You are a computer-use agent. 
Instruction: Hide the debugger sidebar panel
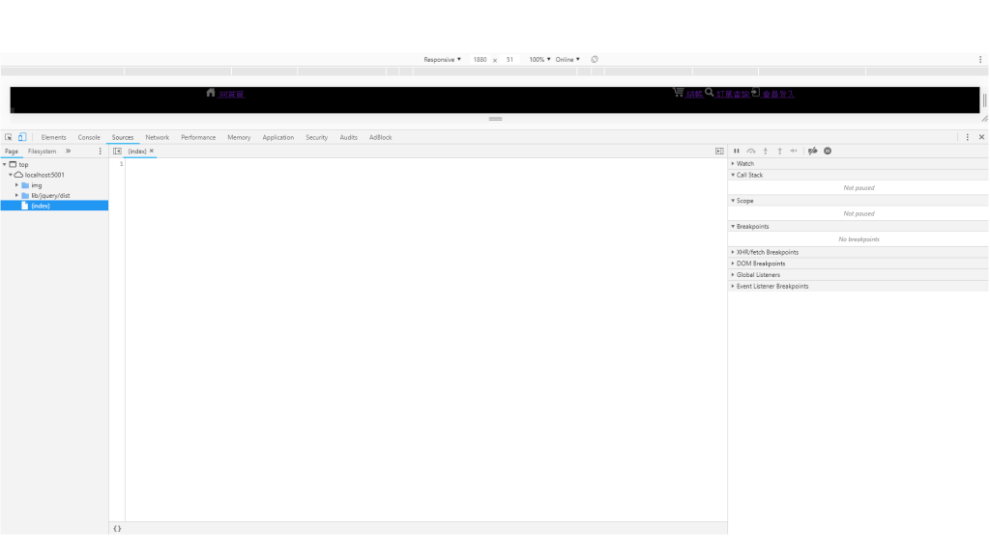[x=719, y=152]
